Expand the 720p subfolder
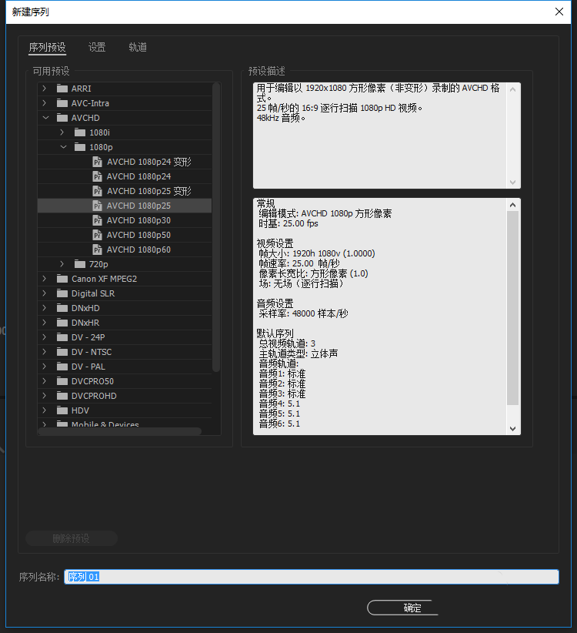Screen dimensions: 577x633 (x=62, y=264)
